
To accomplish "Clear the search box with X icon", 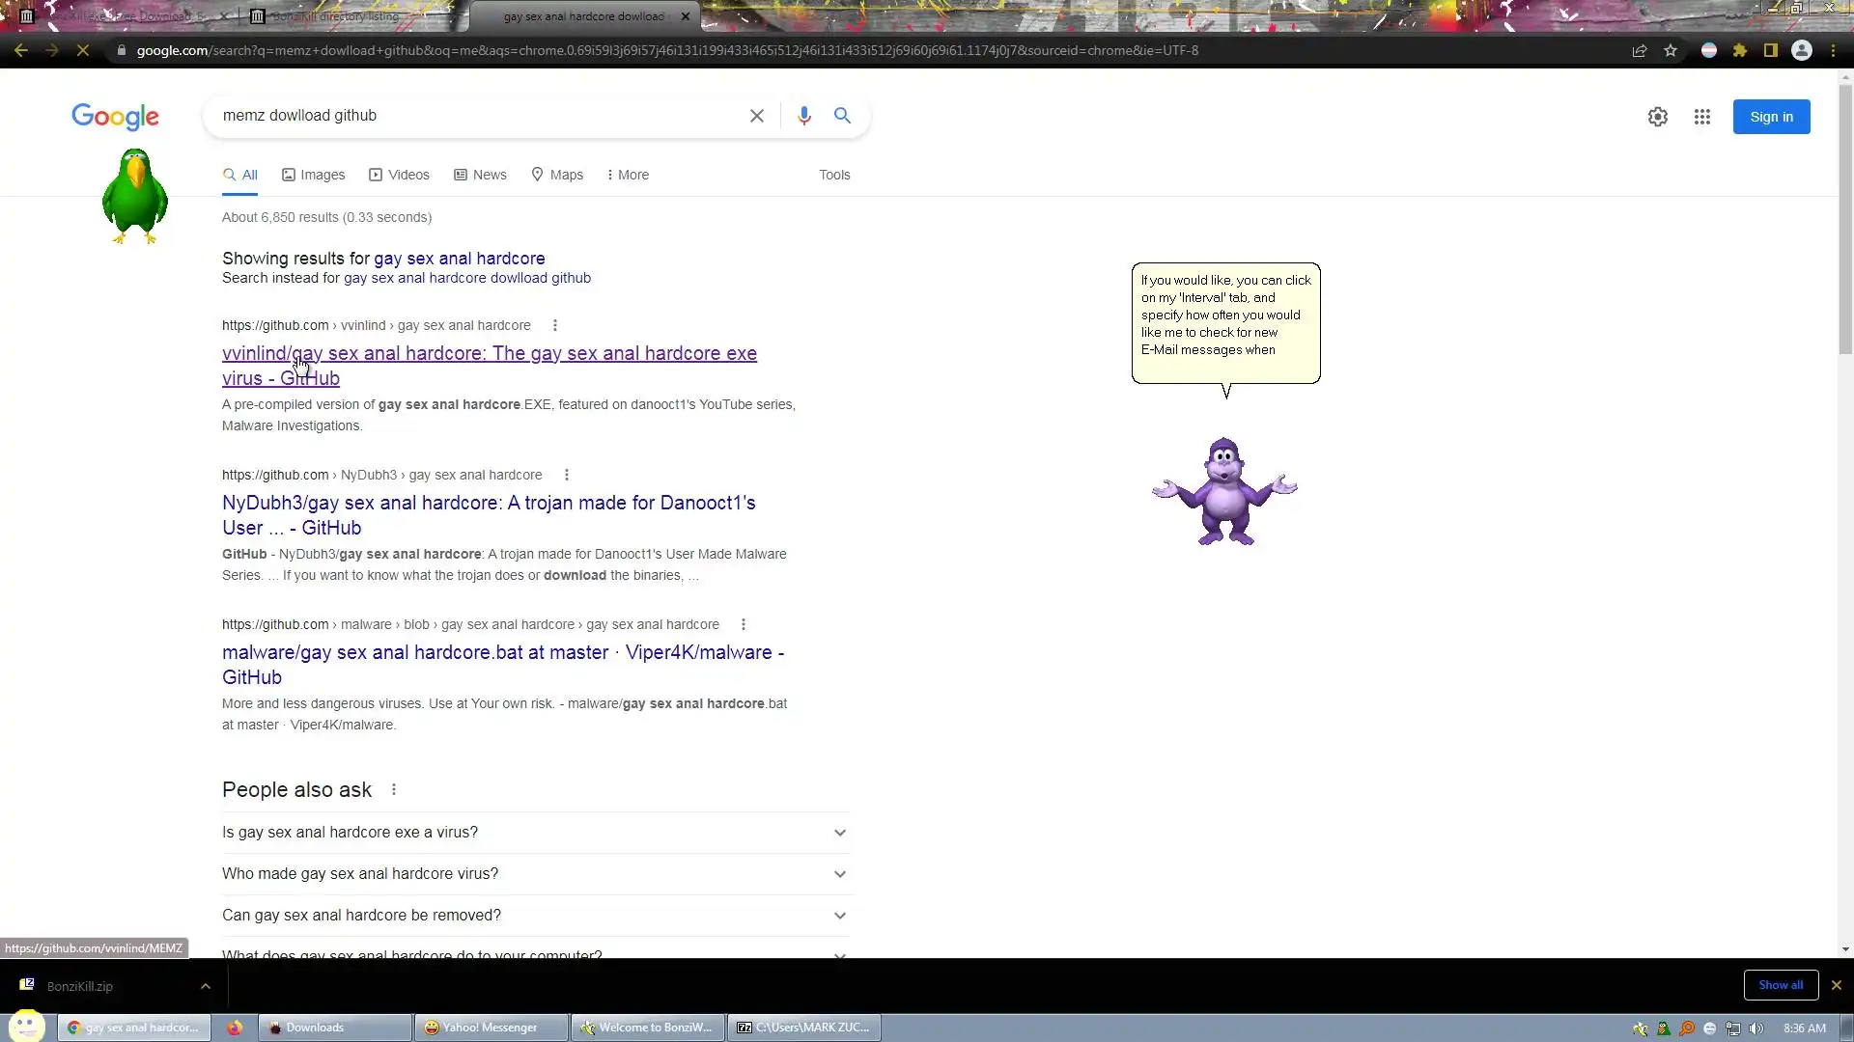I will [757, 116].
